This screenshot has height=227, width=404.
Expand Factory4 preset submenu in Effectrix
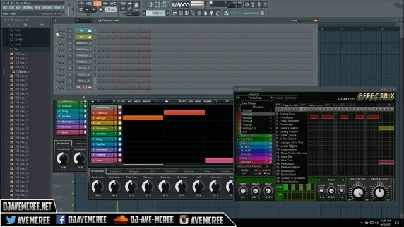point(256,121)
